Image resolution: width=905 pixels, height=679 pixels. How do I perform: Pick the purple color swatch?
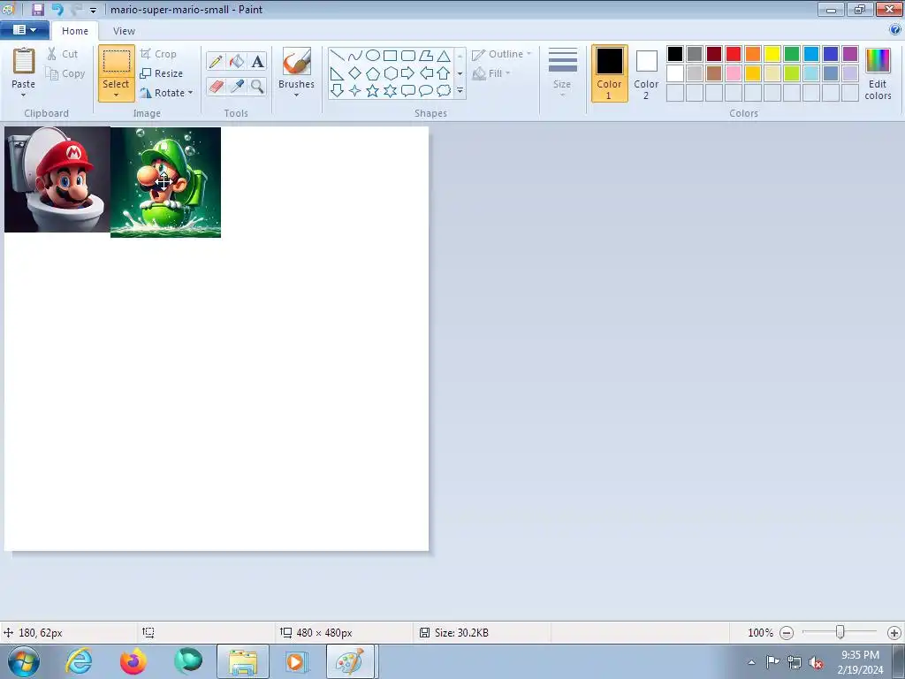(x=850, y=54)
